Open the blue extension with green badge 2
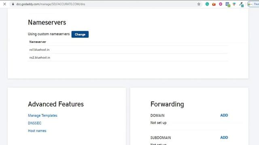This screenshot has width=259, height=145. (x=228, y=4)
